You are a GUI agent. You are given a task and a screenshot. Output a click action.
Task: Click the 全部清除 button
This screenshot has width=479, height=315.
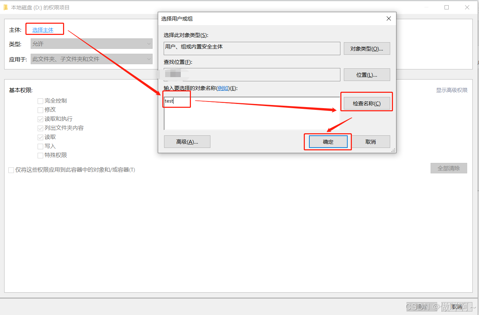pyautogui.click(x=449, y=168)
